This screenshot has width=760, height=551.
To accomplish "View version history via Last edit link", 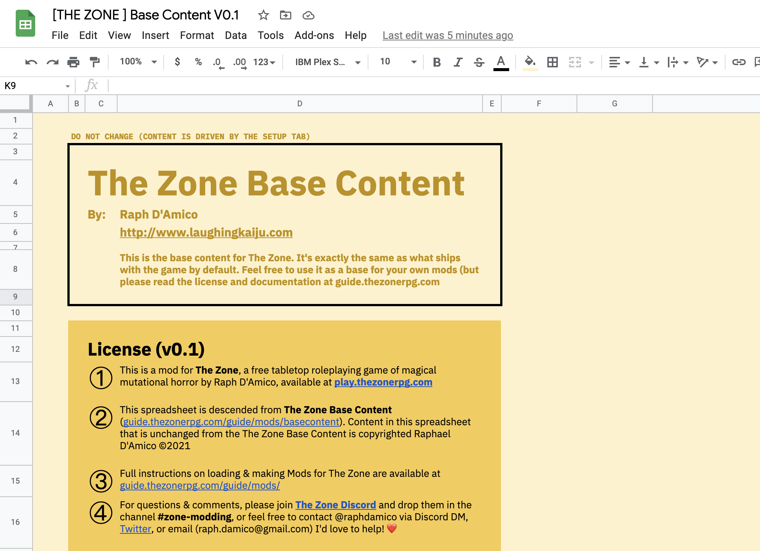I will click(x=448, y=35).
